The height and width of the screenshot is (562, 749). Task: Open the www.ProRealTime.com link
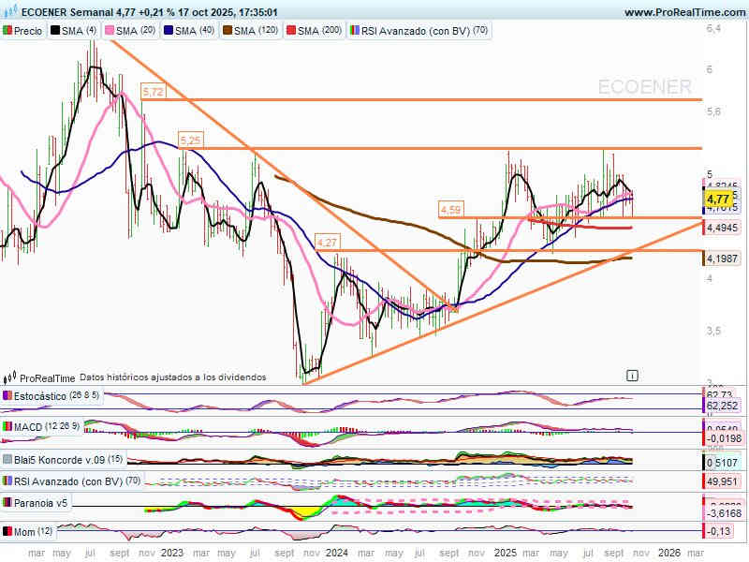[x=683, y=12]
